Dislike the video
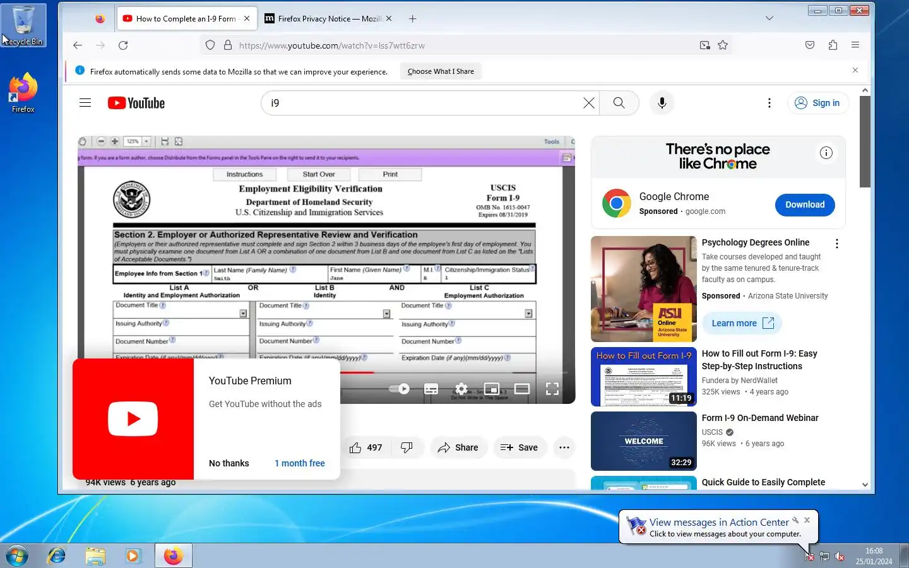Image resolution: width=909 pixels, height=568 pixels. 407,447
